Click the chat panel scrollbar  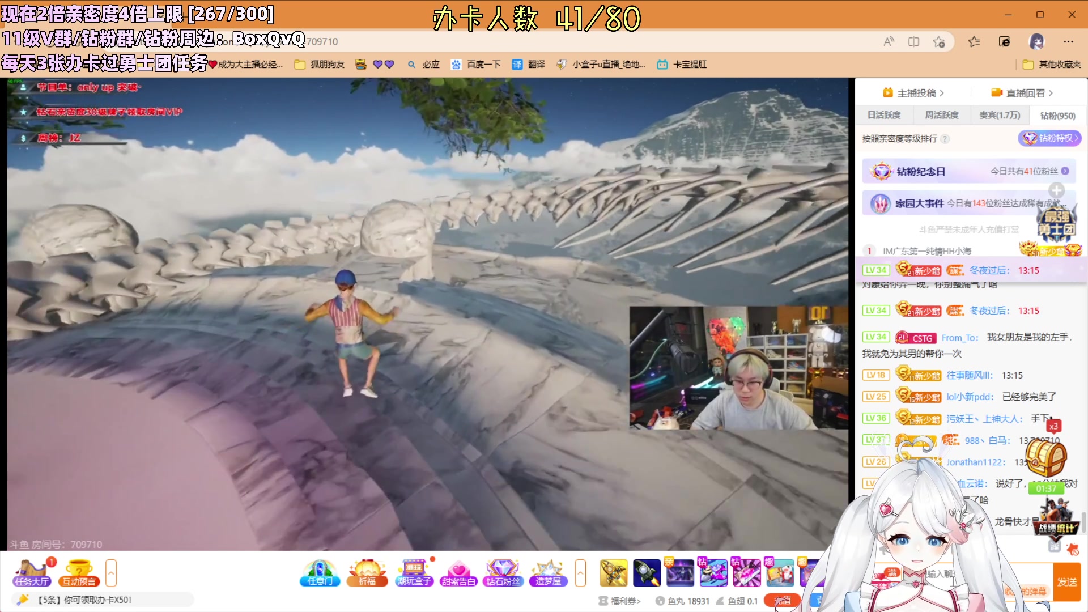tap(1083, 521)
